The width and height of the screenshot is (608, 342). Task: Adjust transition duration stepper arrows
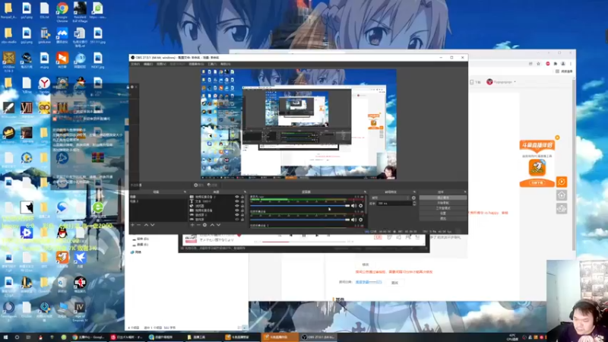coord(414,203)
